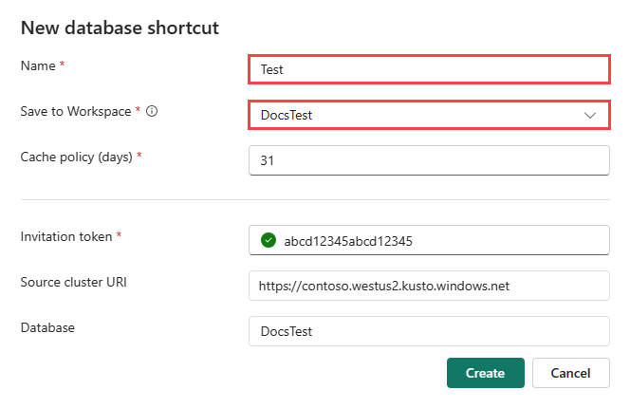Click into the Source cluster URI field
Screen dimensions: 630x408
[428, 285]
